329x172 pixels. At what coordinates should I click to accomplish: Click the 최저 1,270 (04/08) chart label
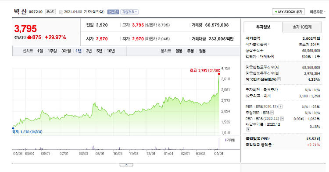pos(27,132)
